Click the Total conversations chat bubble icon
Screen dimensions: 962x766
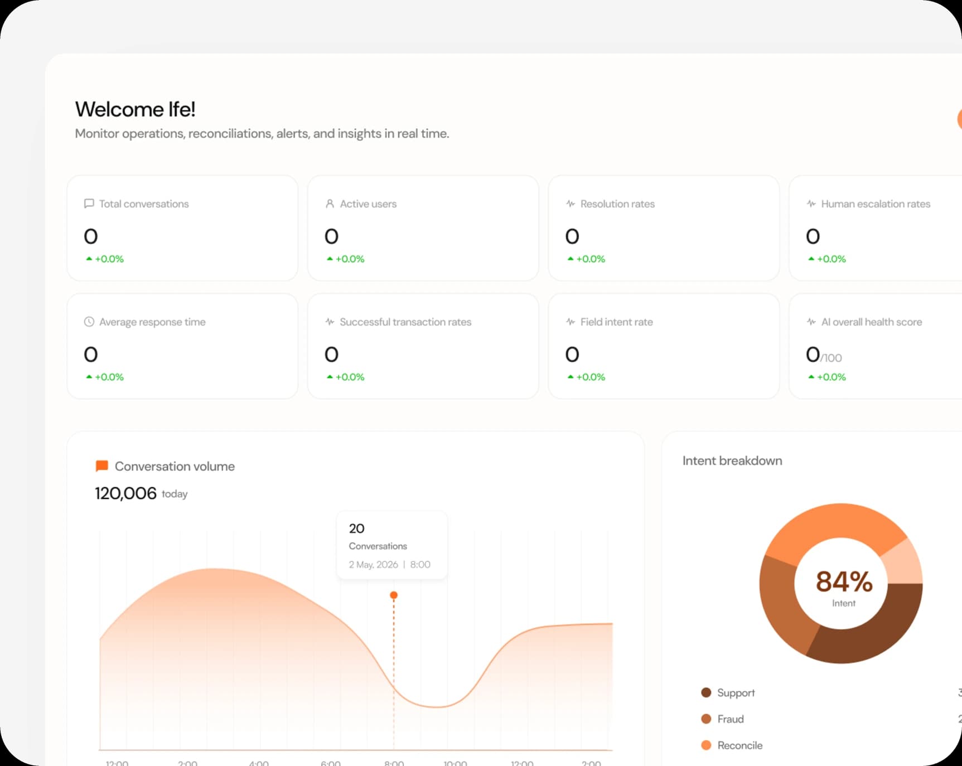tap(89, 203)
